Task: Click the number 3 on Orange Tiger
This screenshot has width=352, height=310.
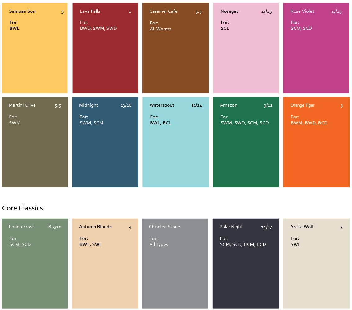Action: 341,106
